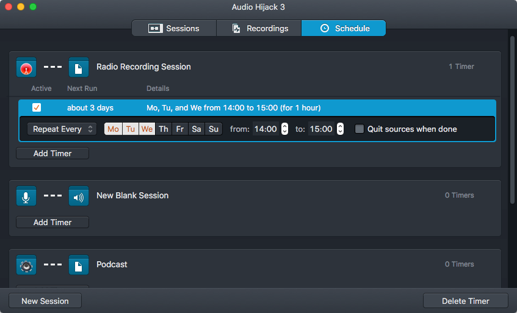Toggle the Mo day button off

[113, 129]
